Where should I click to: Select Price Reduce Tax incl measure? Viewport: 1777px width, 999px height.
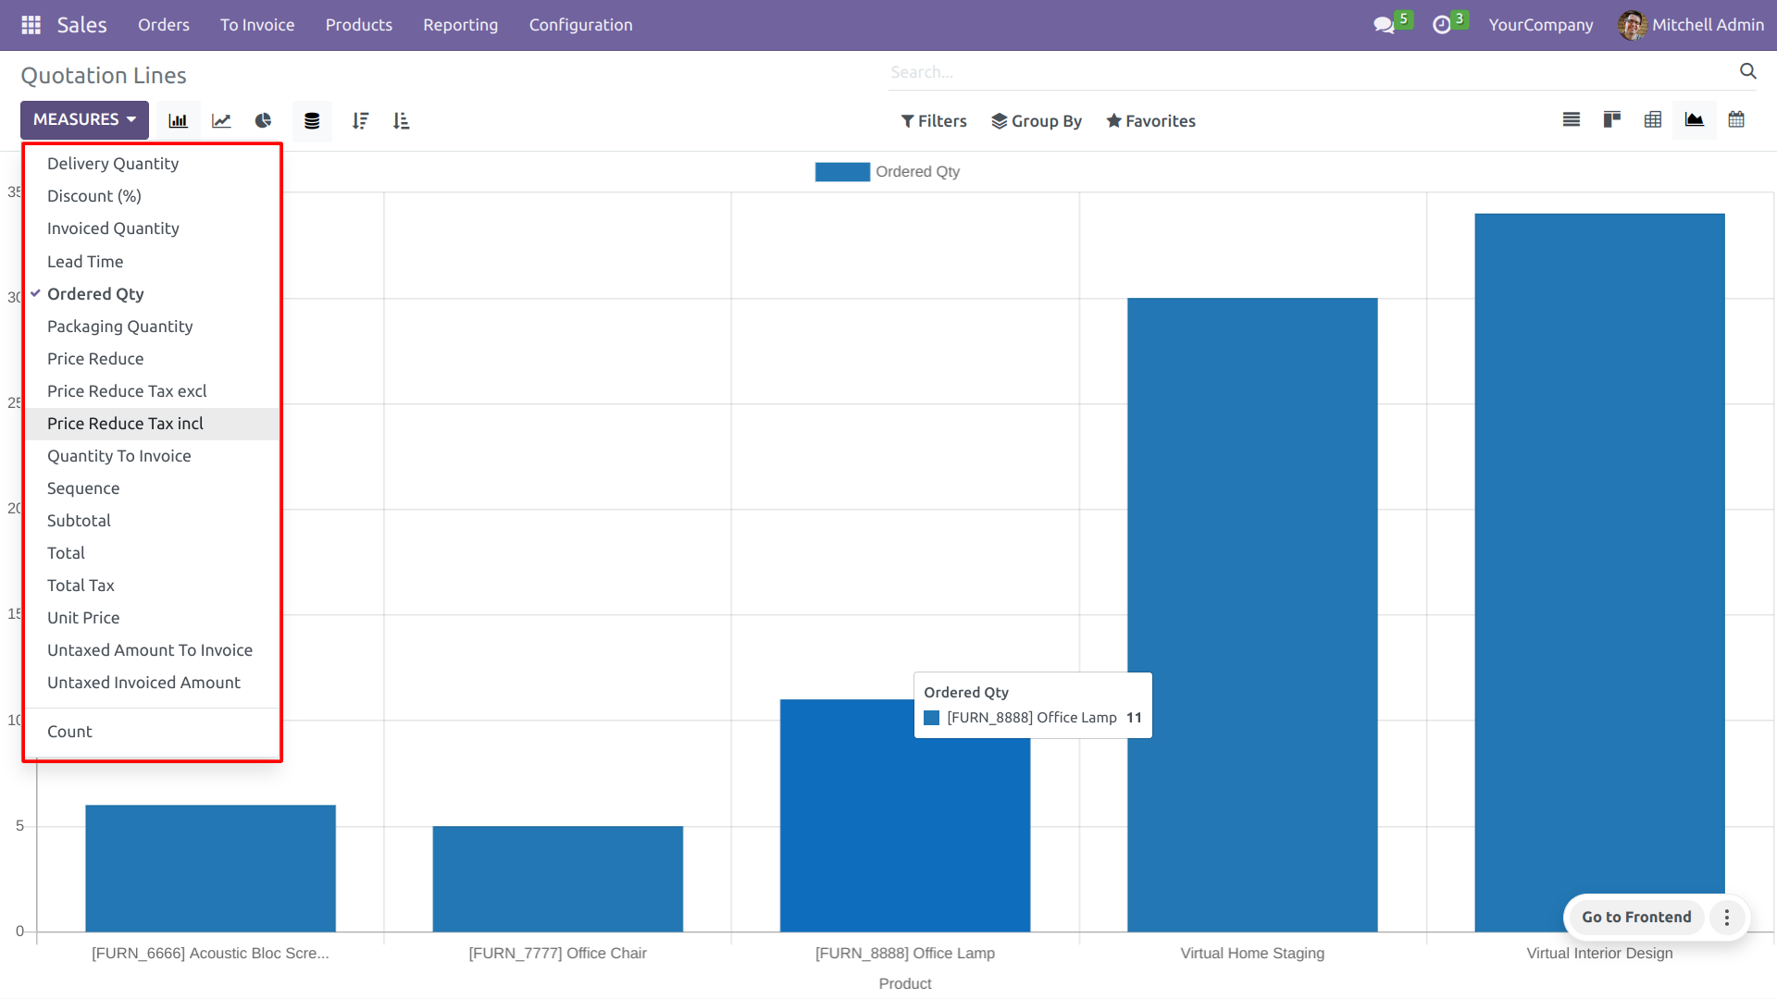click(x=125, y=424)
